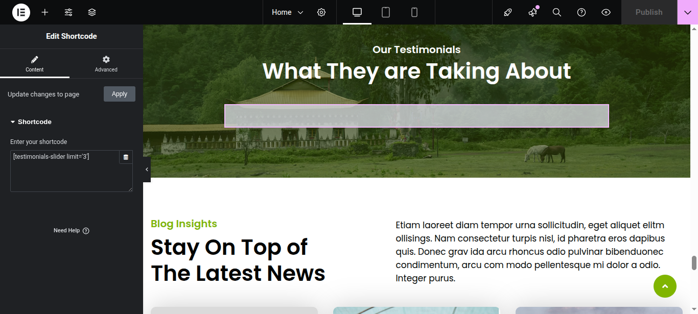The width and height of the screenshot is (698, 314).
Task: Switch to the Advanced tab
Action: 106,64
